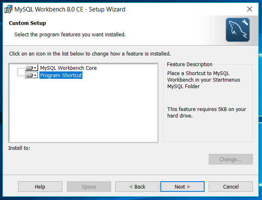Open the MySQL Workbench Core install-option arrow

click(35, 68)
